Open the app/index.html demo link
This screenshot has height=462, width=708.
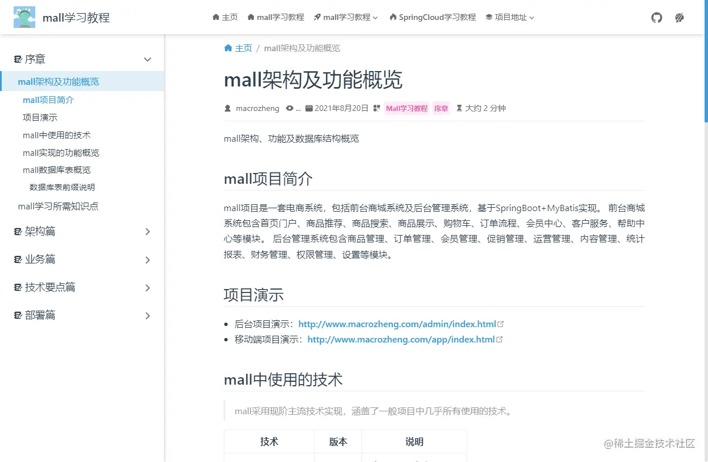pyautogui.click(x=401, y=340)
